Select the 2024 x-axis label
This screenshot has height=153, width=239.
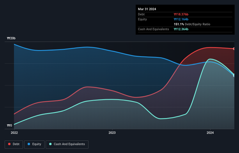pos(210,133)
